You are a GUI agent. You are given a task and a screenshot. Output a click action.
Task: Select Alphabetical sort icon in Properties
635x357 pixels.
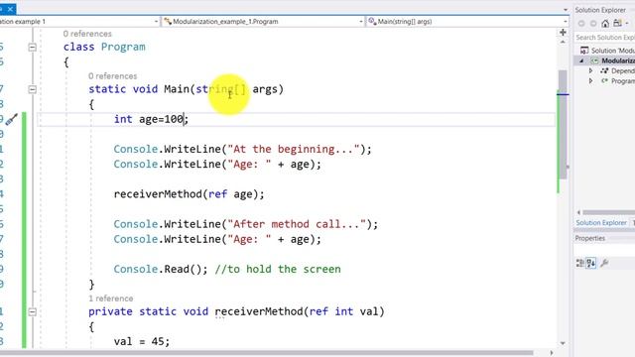pos(591,263)
